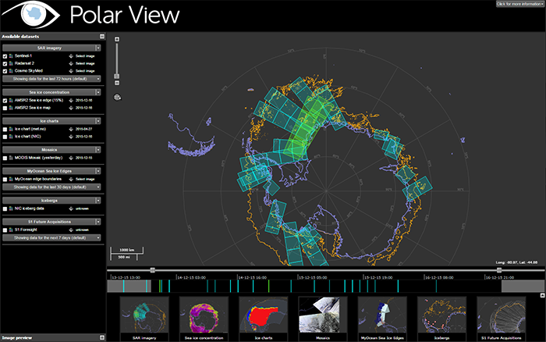This screenshot has width=546, height=342.
Task: Select the Ice charts section header
Action: click(x=49, y=120)
